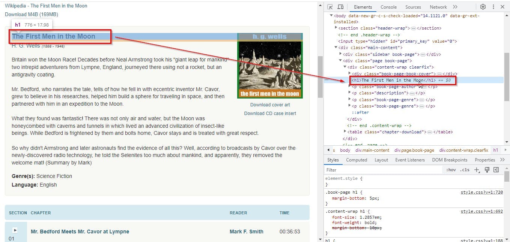
Task: Activate the inspect element picker icon
Action: coord(330,7)
